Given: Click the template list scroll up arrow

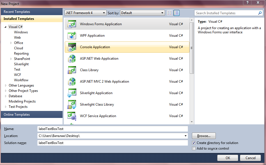Looking at the screenshot, I should 192,20.
